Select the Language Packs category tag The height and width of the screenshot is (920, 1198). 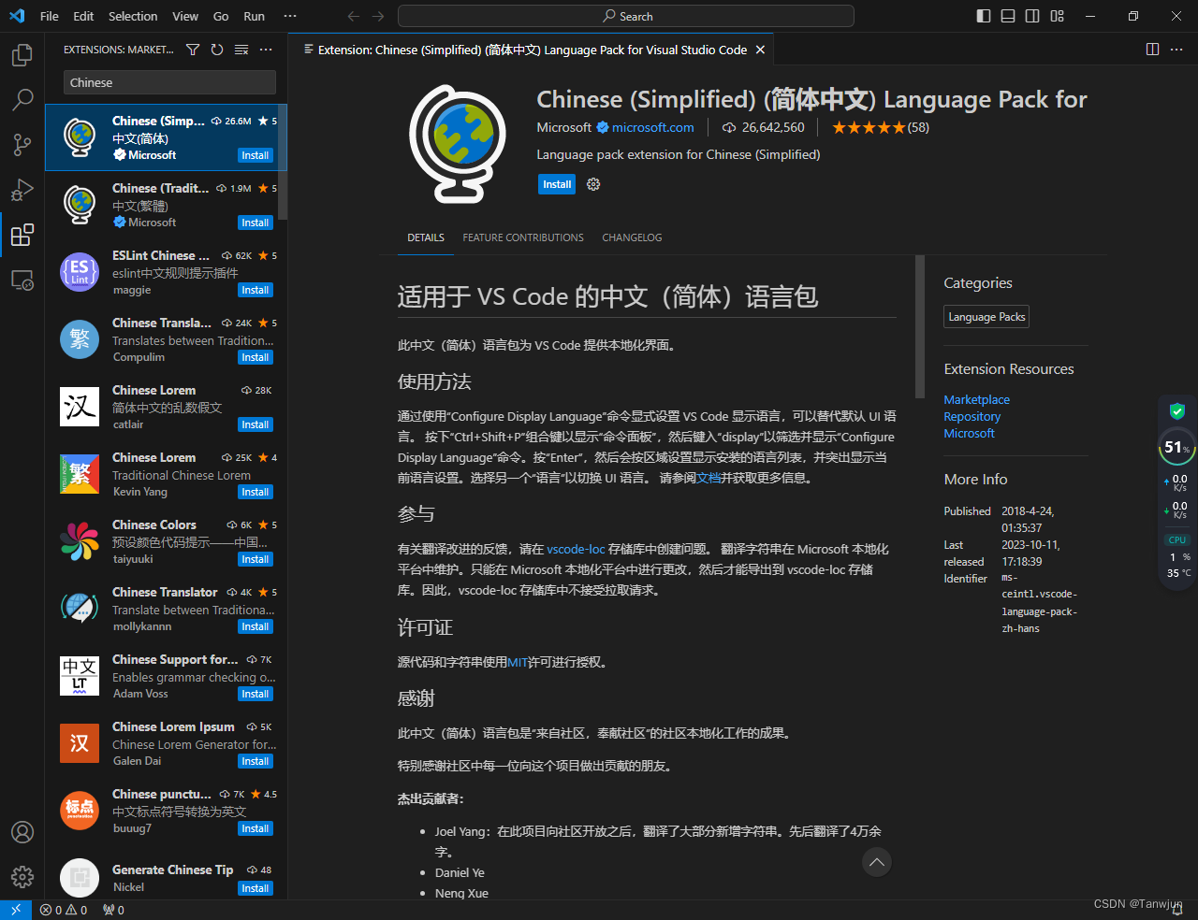[986, 317]
